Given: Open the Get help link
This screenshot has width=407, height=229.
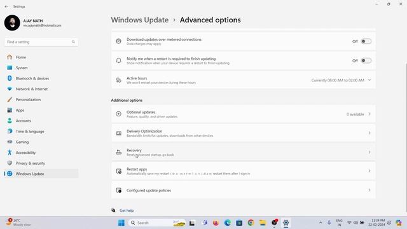Looking at the screenshot, I should click(127, 211).
